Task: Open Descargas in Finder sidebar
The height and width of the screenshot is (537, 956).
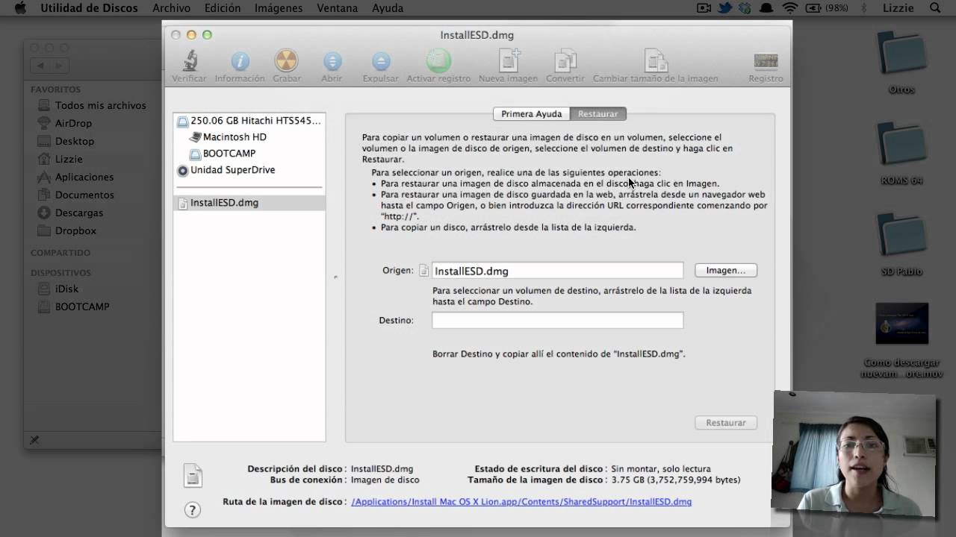Action: tap(70, 213)
